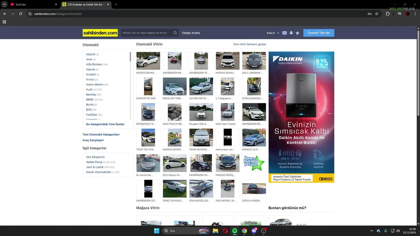Open the '2011 LANSMAN' listing thumbnail
The height and width of the screenshot is (236, 420).
[254, 61]
